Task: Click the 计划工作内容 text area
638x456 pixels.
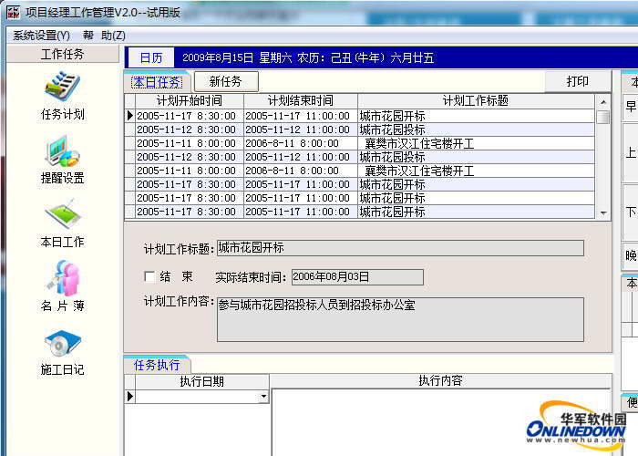Action: (400, 319)
